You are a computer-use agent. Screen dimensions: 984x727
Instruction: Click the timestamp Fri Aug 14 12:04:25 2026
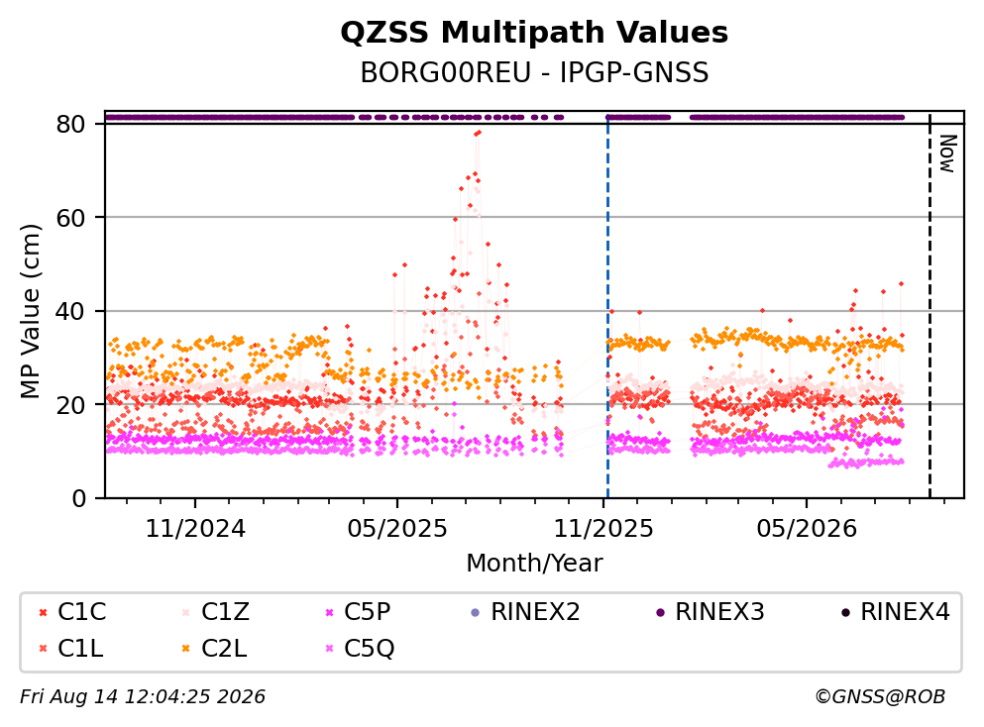pos(143,697)
